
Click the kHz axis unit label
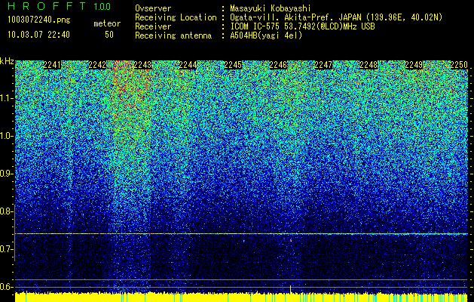pos(7,61)
